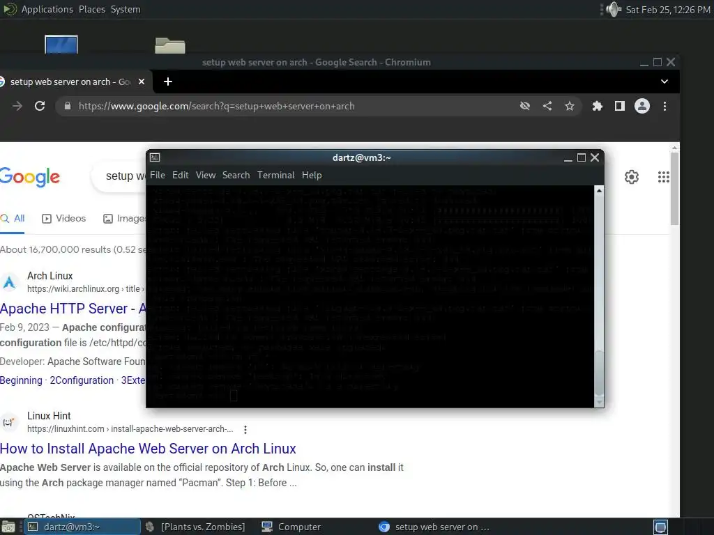Click the volume speaker icon in the panel
The height and width of the screenshot is (535, 714).
pyautogui.click(x=614, y=9)
